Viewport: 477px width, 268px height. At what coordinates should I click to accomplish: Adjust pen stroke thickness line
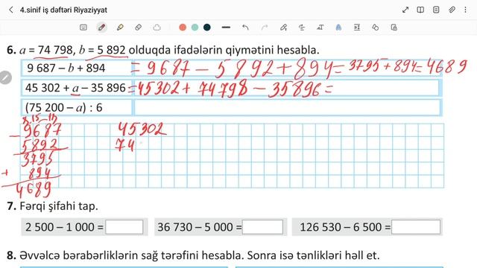[x=226, y=28]
